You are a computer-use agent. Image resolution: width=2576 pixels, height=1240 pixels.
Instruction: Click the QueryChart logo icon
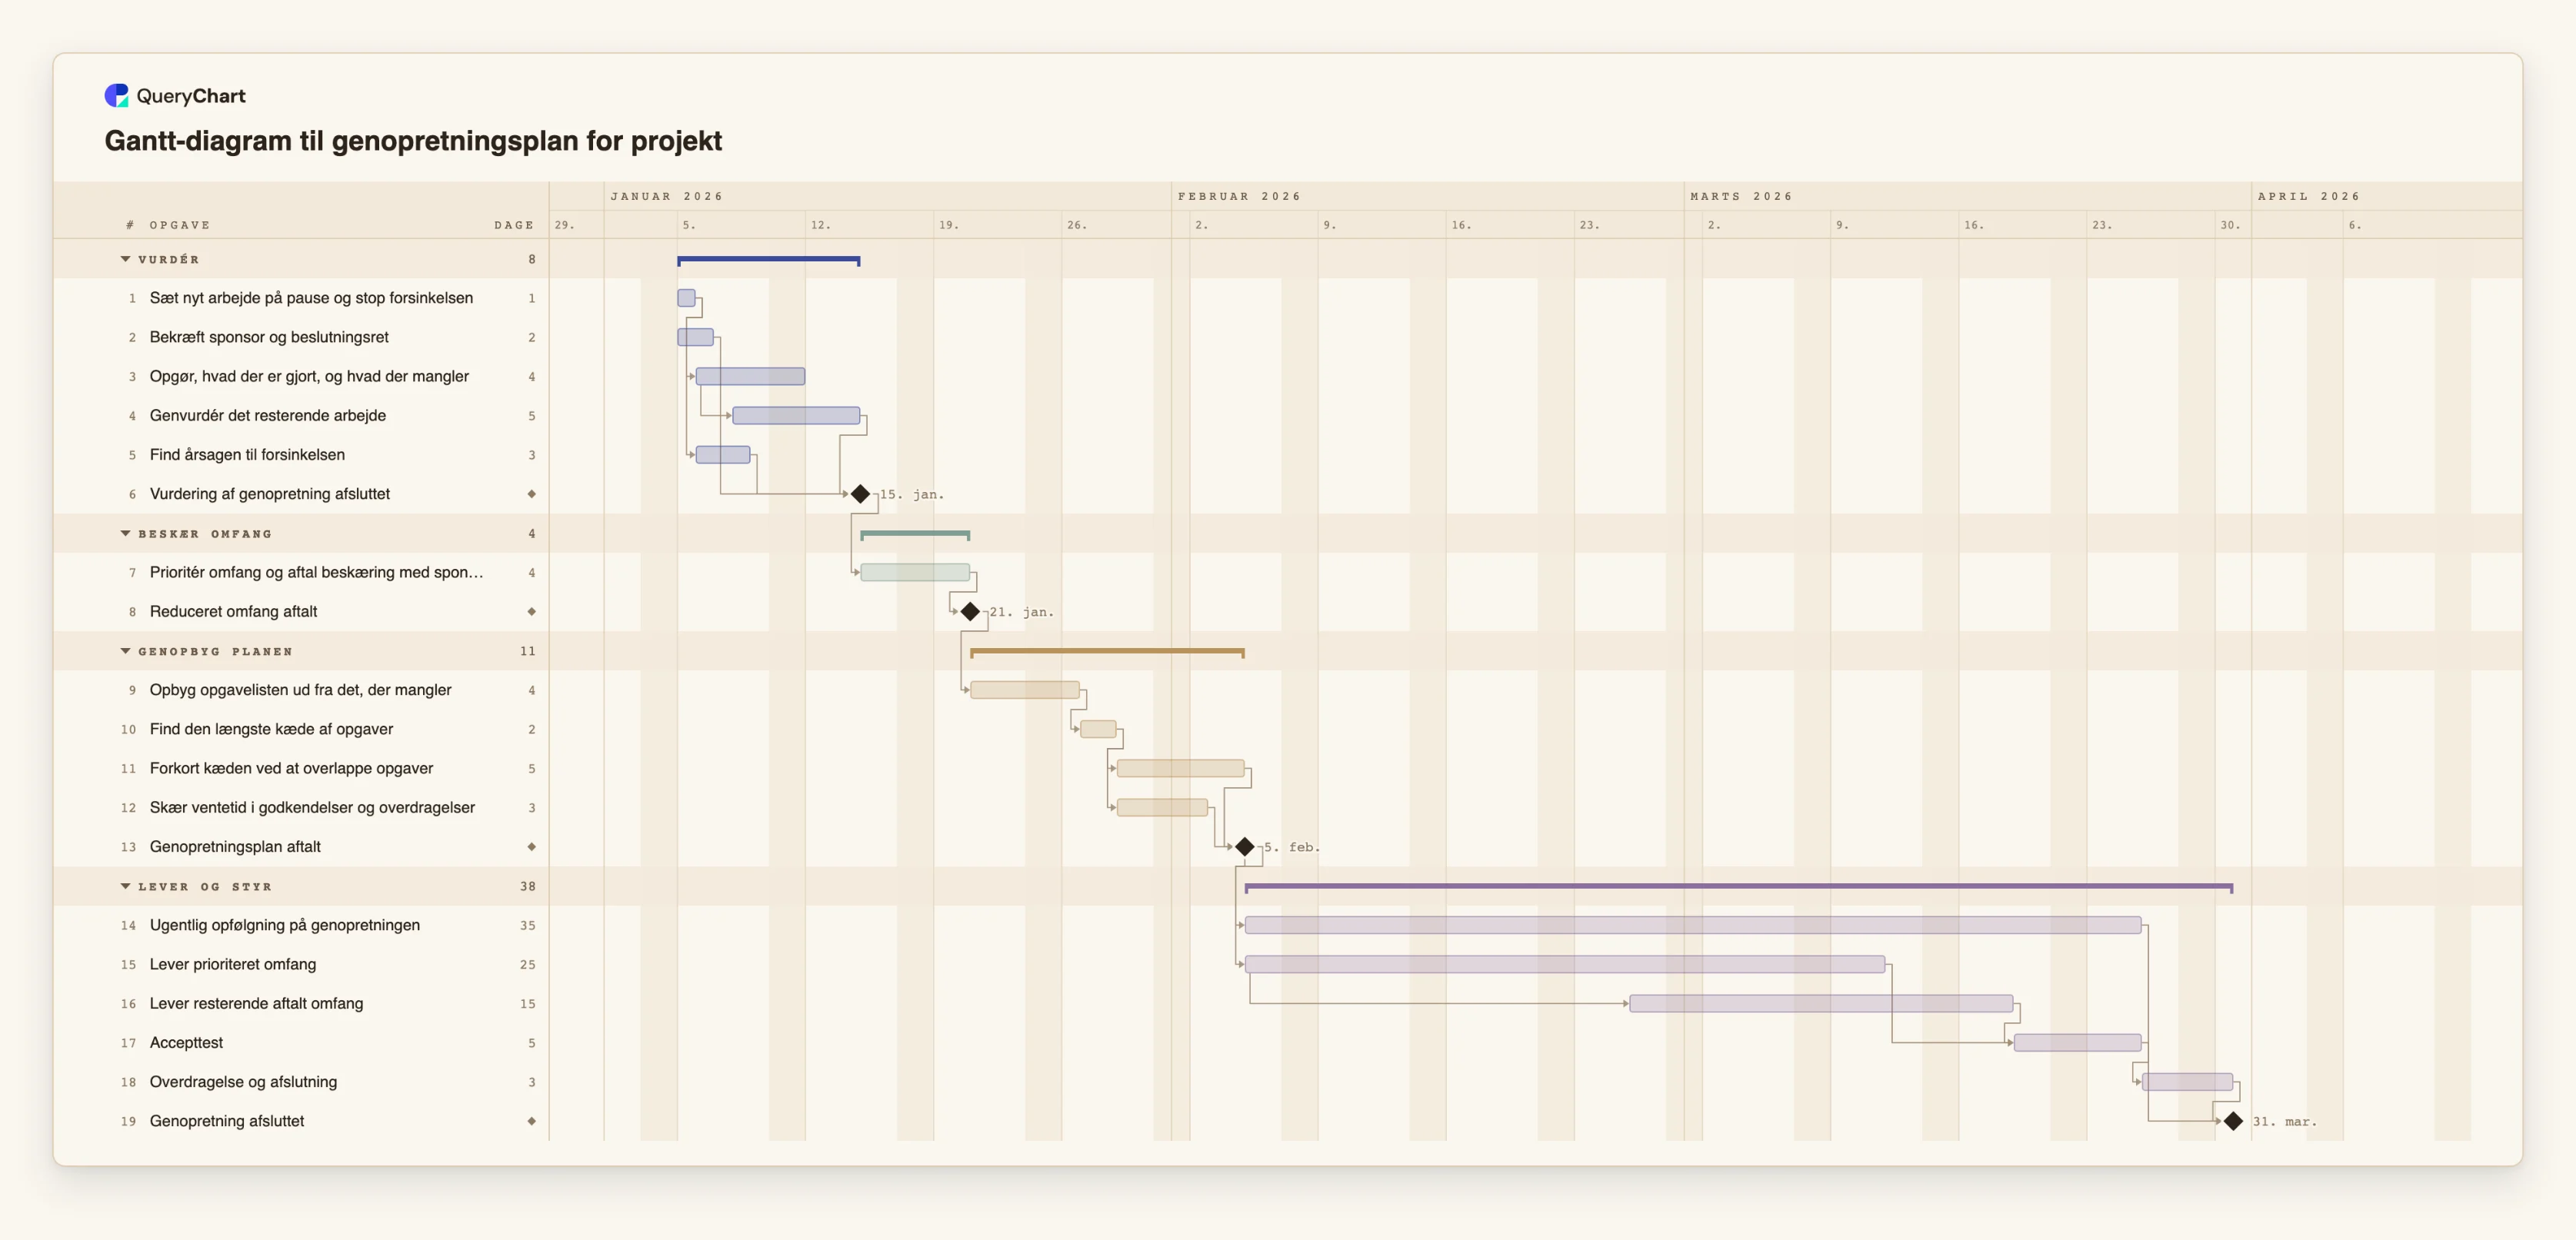116,96
